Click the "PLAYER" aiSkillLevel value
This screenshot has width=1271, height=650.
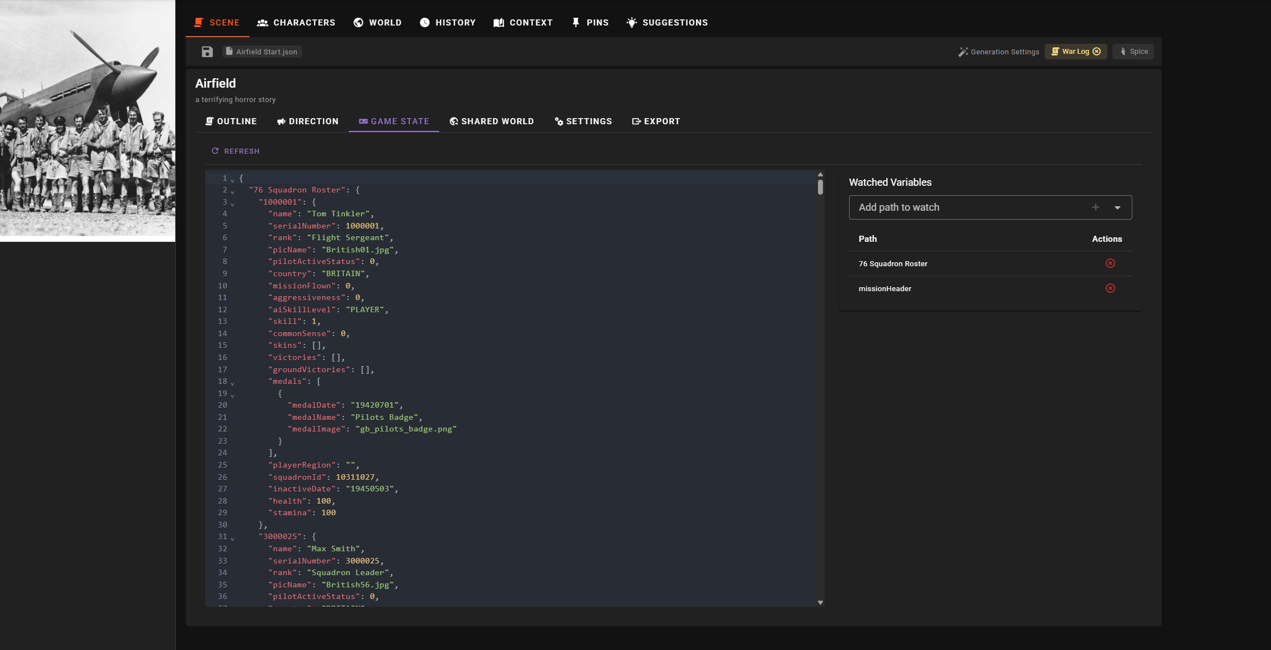coord(365,309)
